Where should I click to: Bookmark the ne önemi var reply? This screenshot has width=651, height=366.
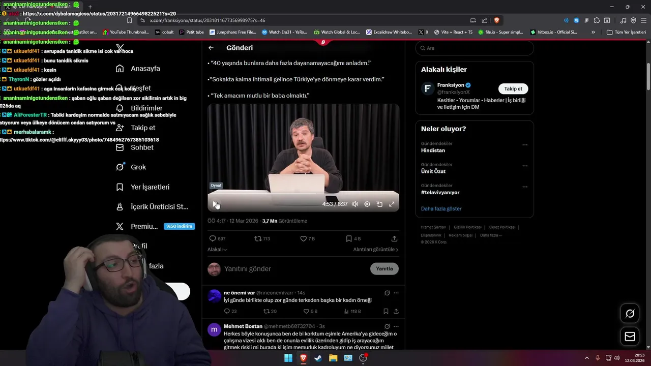(386, 311)
